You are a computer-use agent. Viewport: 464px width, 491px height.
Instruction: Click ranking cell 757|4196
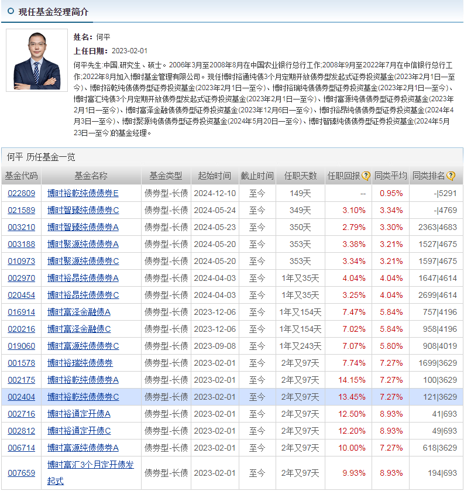440,312
